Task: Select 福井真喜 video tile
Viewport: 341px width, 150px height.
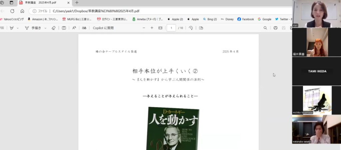Action: pyautogui.click(x=316, y=42)
